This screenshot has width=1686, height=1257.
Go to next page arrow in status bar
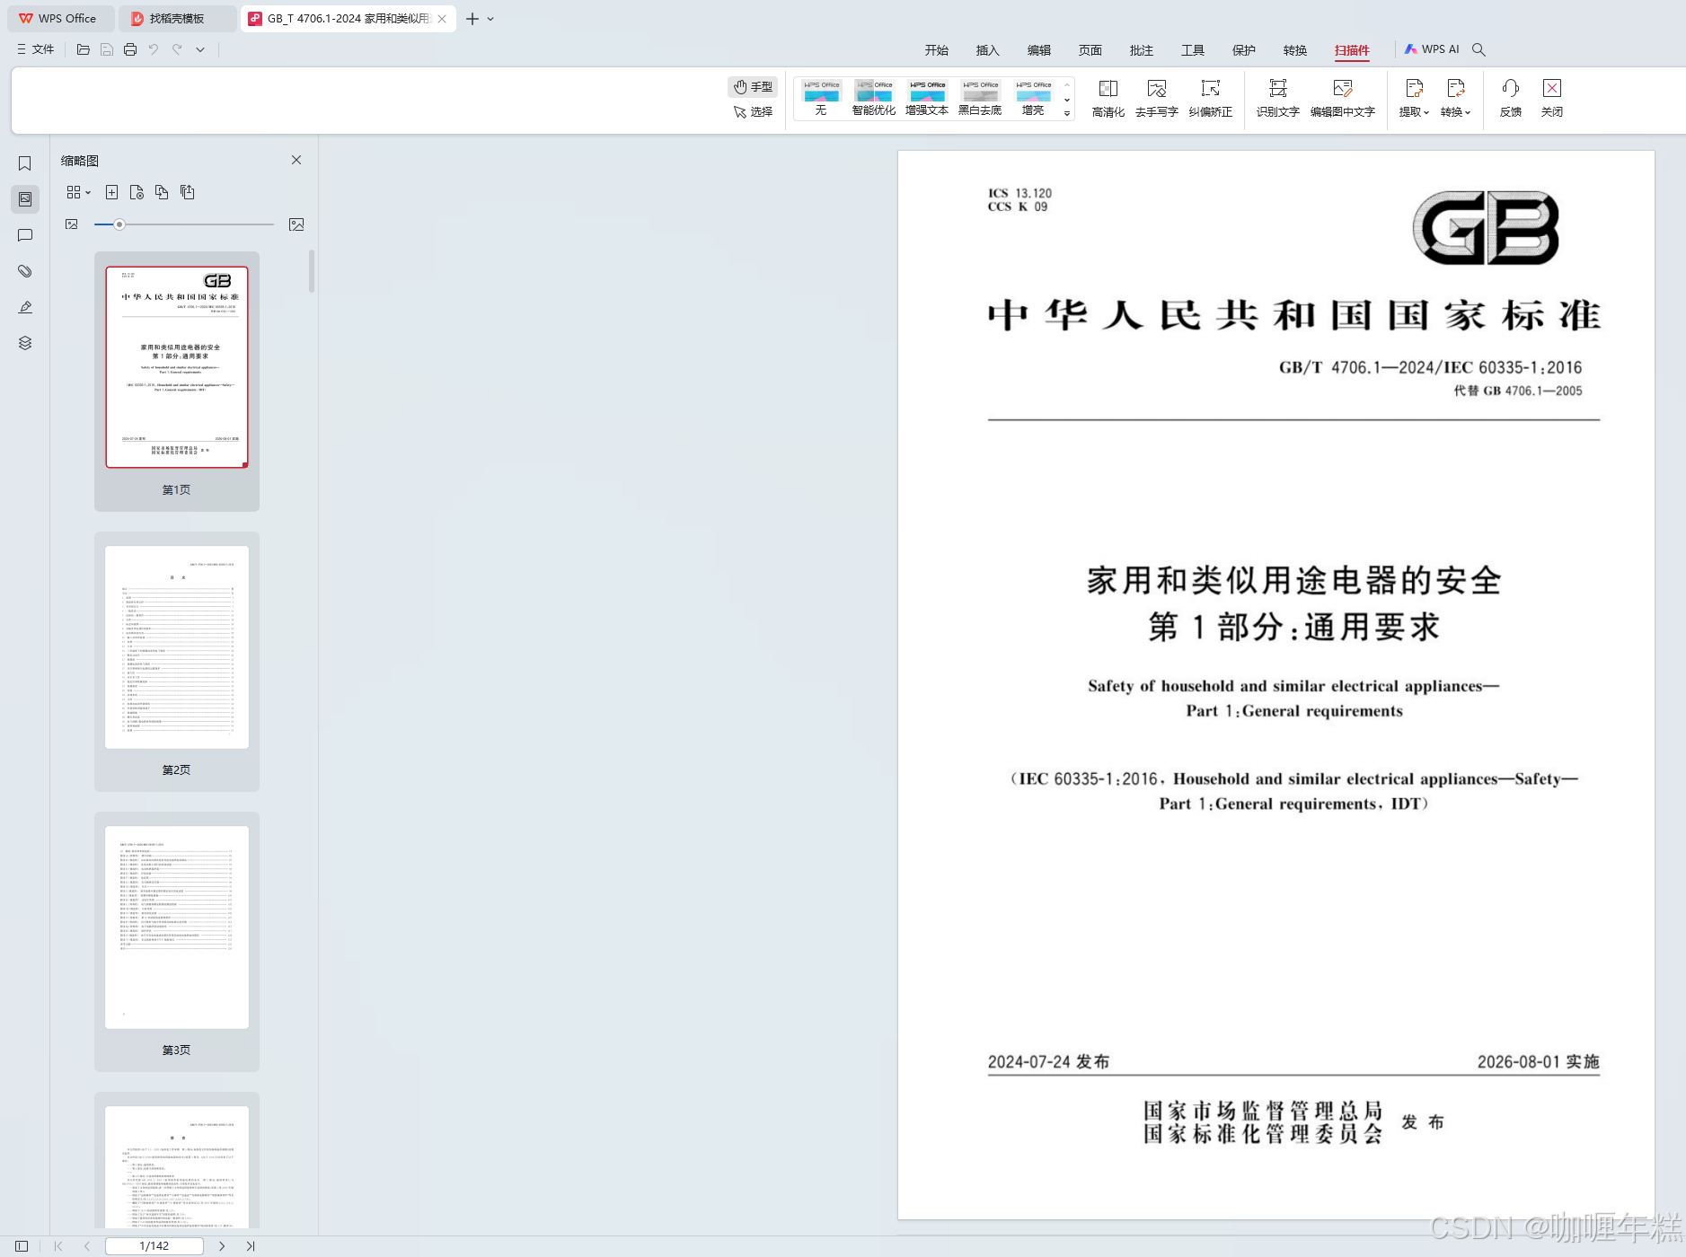tap(222, 1246)
